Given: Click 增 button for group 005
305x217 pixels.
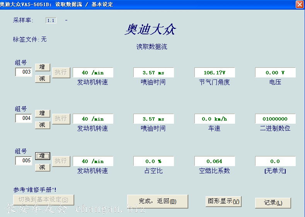Looking at the screenshot, I should (x=43, y=156).
